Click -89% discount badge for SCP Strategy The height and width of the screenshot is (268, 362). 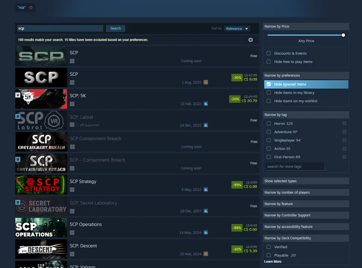pyautogui.click(x=237, y=185)
